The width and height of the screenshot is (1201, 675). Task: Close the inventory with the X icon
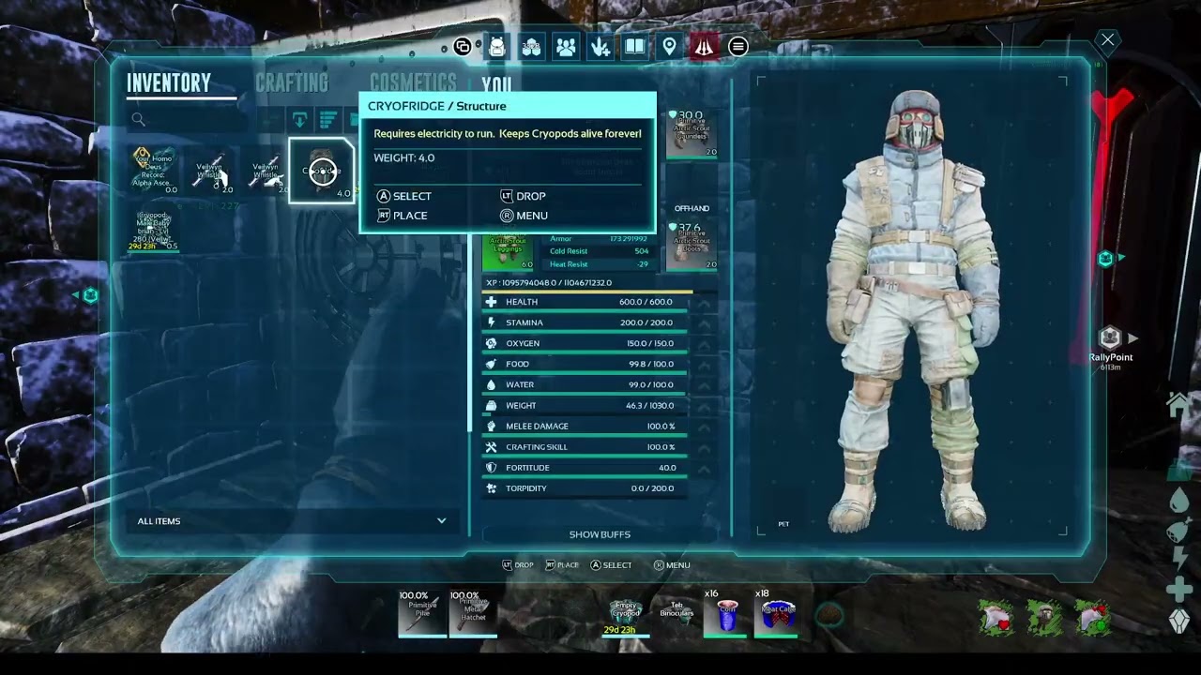pyautogui.click(x=1108, y=39)
